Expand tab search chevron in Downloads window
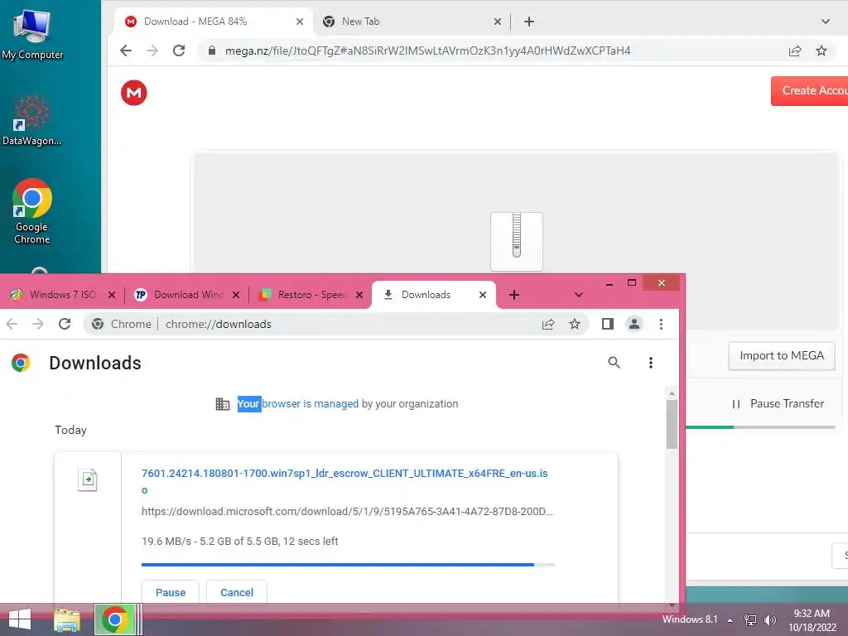Screen dimensions: 848x636 [x=579, y=295]
